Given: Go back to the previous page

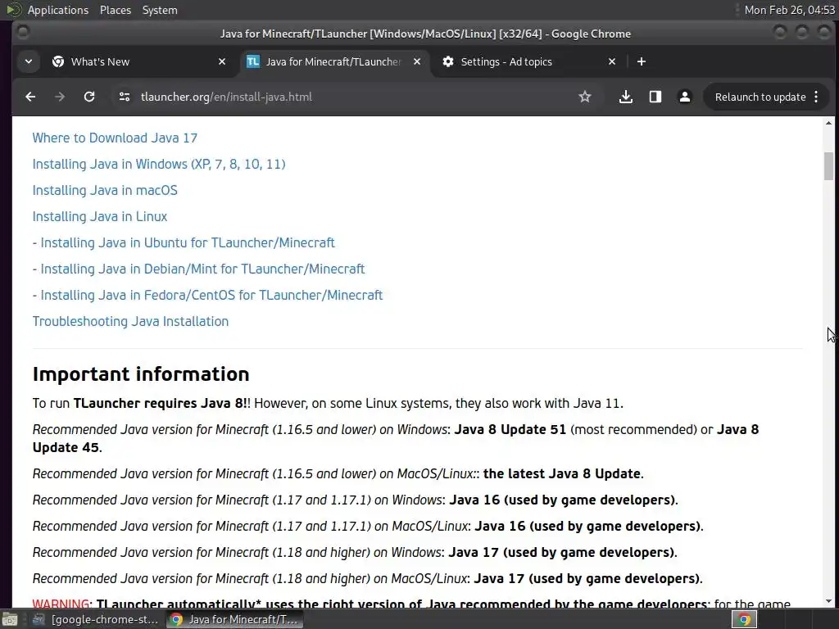Looking at the screenshot, I should [30, 97].
